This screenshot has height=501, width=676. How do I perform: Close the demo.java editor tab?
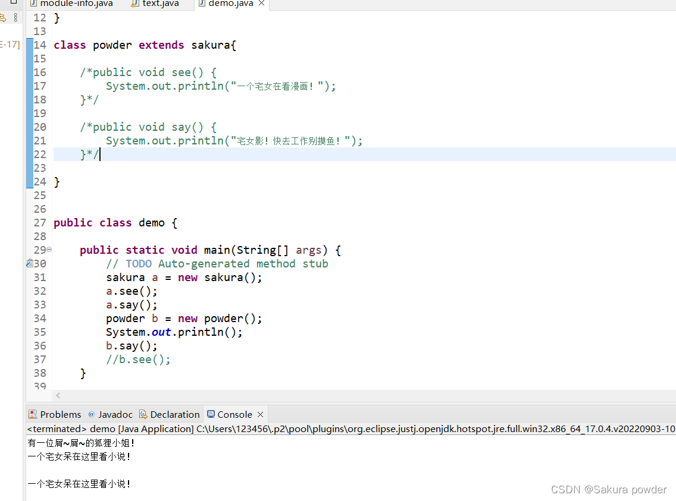coord(261,2)
